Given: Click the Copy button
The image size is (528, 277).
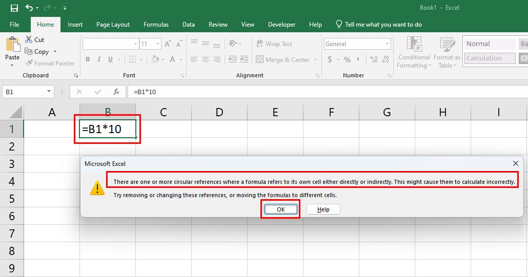Looking at the screenshot, I should click(37, 51).
